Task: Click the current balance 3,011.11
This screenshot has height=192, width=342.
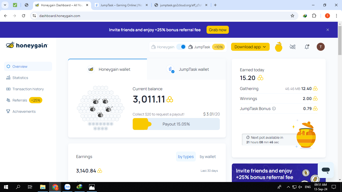Action: 149,99
